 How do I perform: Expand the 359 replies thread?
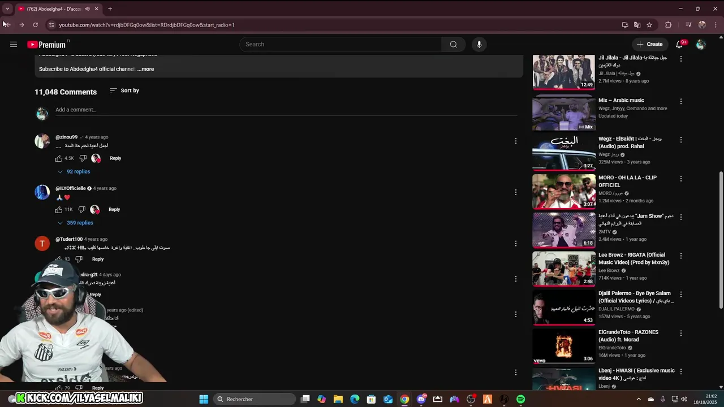[75, 223]
